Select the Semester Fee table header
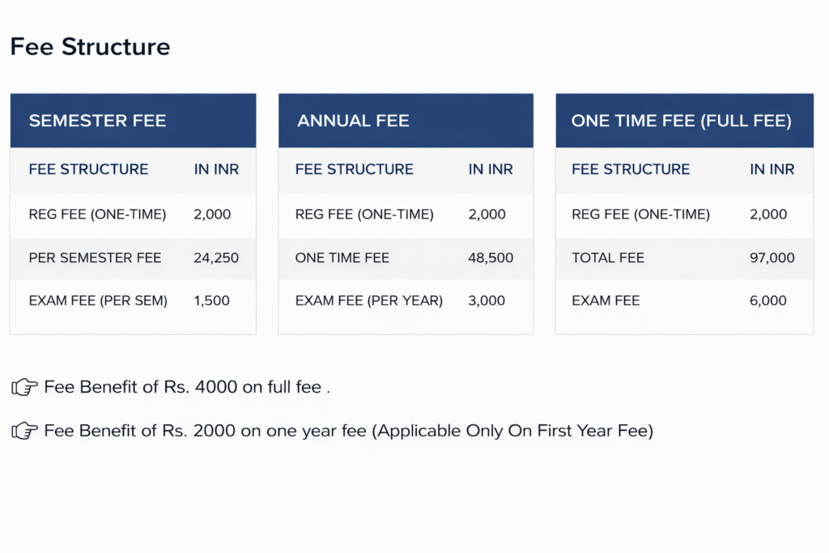Viewport: 829px width, 553px height. click(x=97, y=121)
